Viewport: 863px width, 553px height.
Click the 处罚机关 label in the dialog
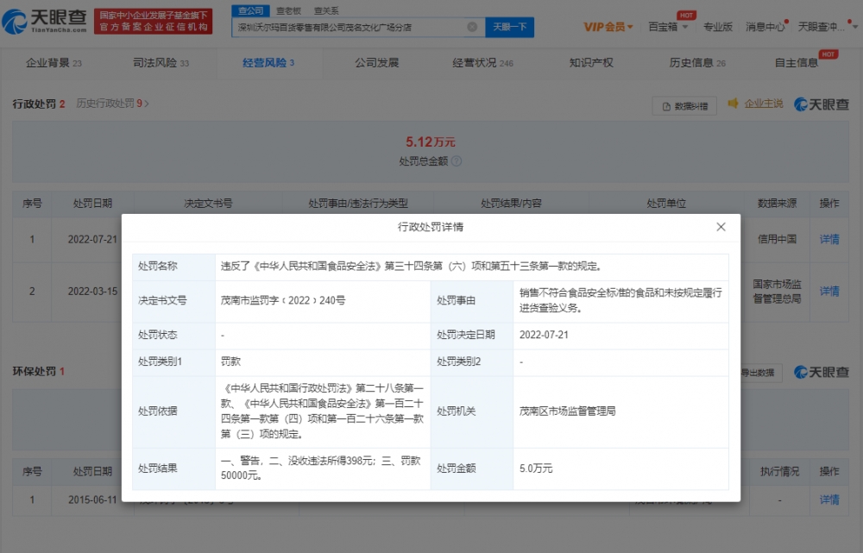click(457, 411)
